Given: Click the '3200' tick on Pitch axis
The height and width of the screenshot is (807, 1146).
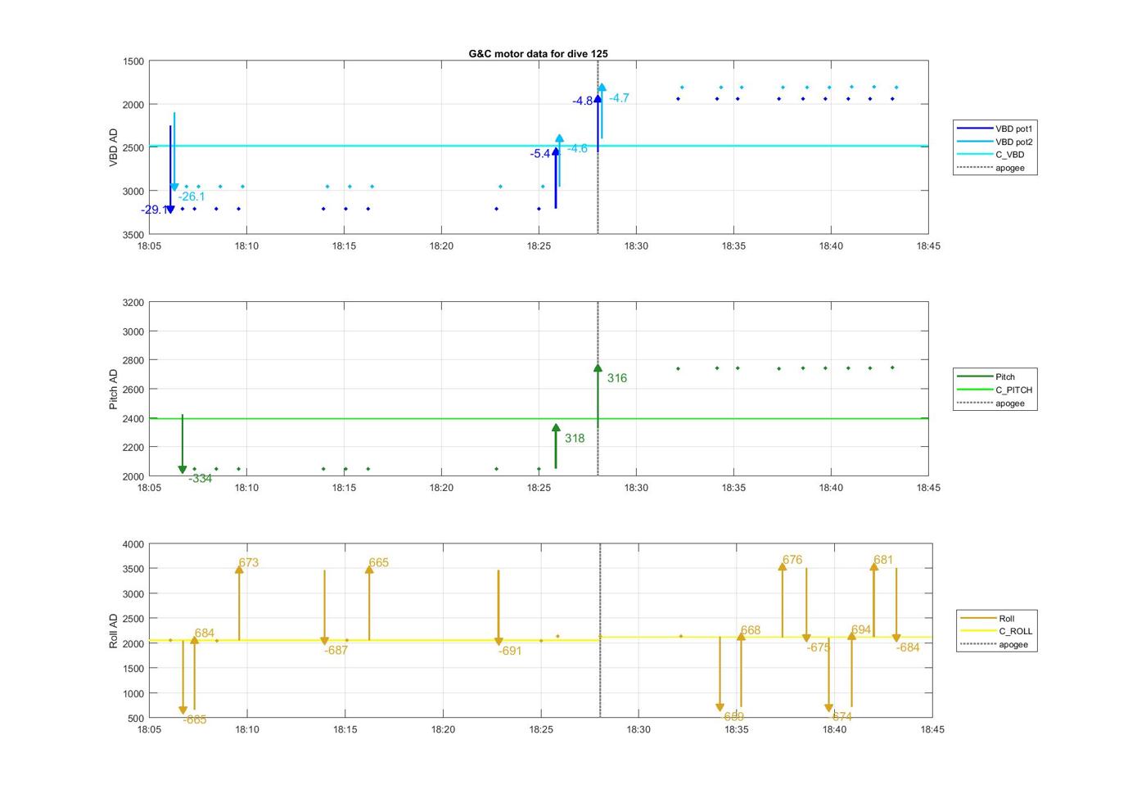Looking at the screenshot, I should click(x=133, y=303).
